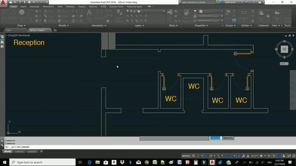Open the Annotate ribbon tab

(x=35, y=6)
